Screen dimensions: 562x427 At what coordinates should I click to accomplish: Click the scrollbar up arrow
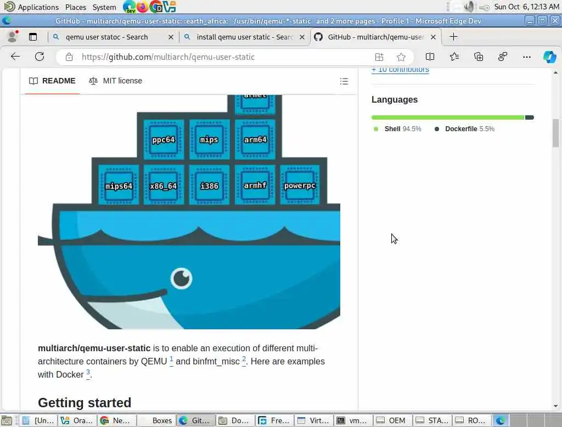(555, 73)
